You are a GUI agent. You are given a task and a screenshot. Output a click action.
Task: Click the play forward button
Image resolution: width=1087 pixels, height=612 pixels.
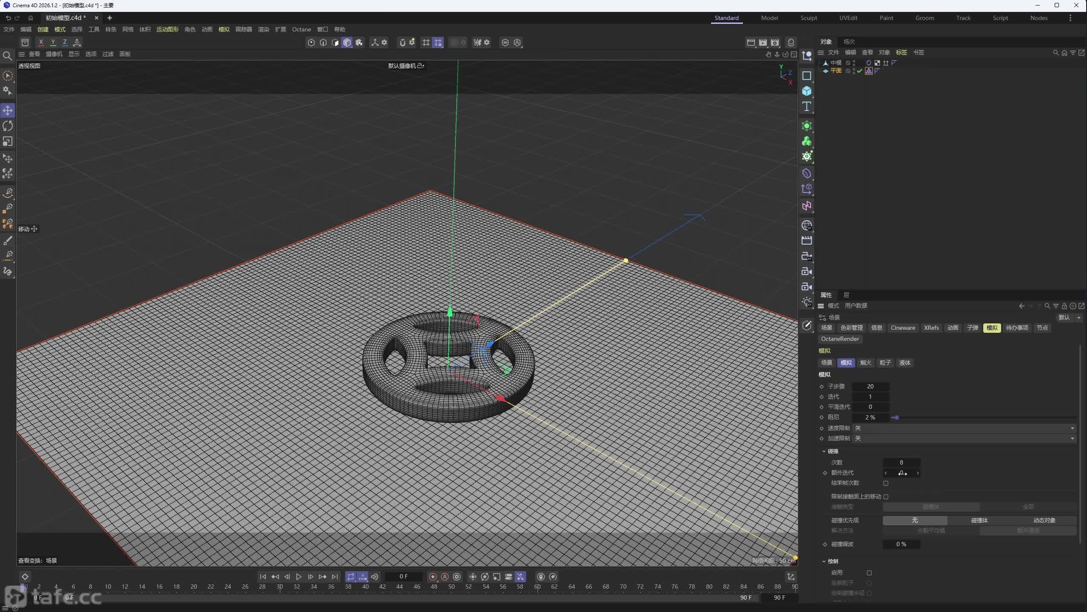click(x=299, y=577)
